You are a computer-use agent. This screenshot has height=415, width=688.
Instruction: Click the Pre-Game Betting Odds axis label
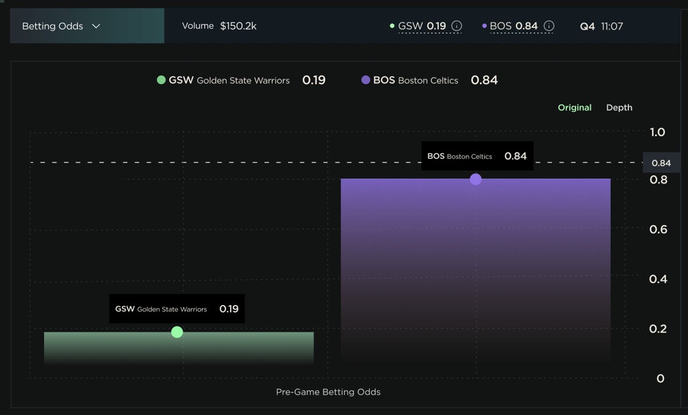(x=328, y=392)
